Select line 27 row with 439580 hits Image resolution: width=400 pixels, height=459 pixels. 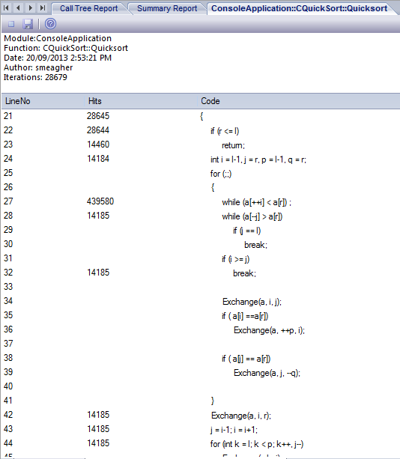coord(201,201)
